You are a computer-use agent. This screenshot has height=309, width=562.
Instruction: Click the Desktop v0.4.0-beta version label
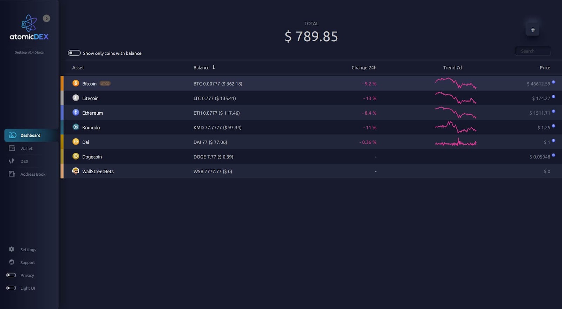(29, 52)
